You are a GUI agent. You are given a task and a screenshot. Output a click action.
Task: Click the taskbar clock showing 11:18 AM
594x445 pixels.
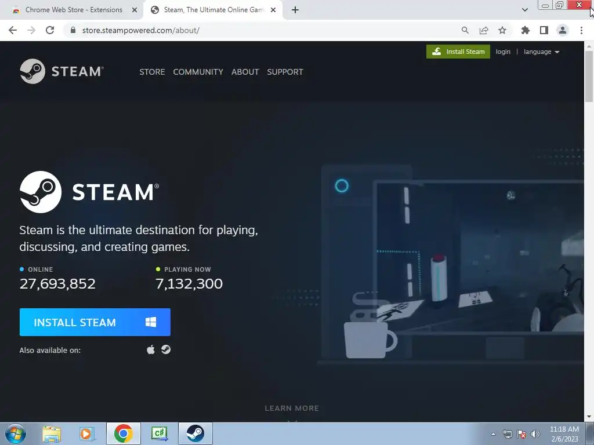click(564, 434)
